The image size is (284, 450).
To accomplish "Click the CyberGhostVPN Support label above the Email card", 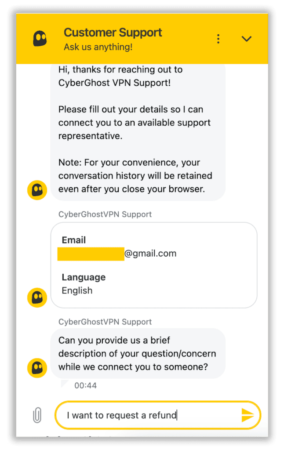I will point(105,214).
